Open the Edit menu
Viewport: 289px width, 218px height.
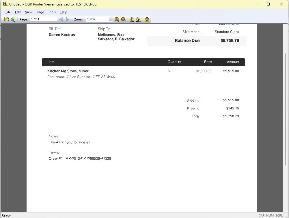(x=18, y=12)
